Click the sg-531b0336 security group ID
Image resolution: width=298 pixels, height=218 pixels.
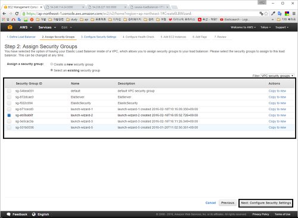(x=24, y=127)
